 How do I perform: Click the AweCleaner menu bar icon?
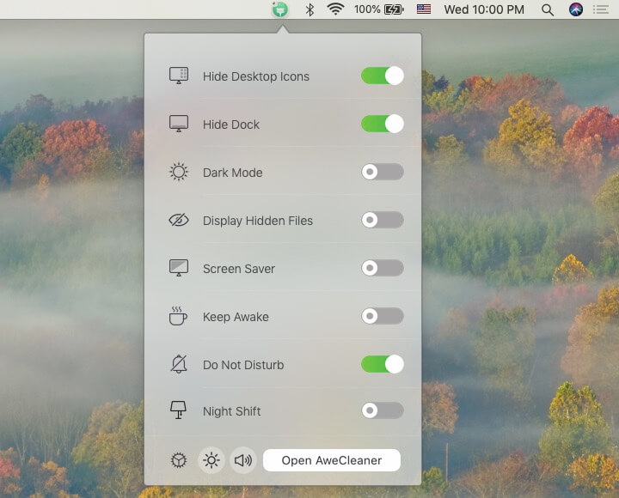point(279,10)
